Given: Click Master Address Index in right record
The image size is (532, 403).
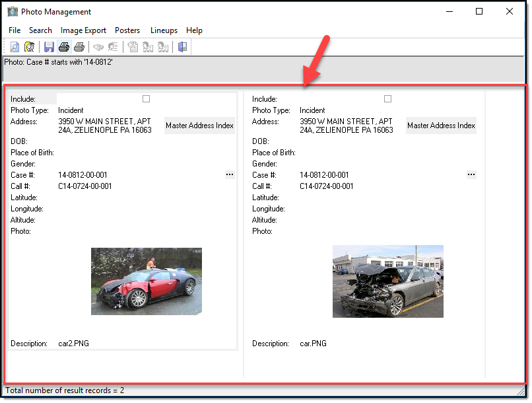Looking at the screenshot, I should (441, 126).
